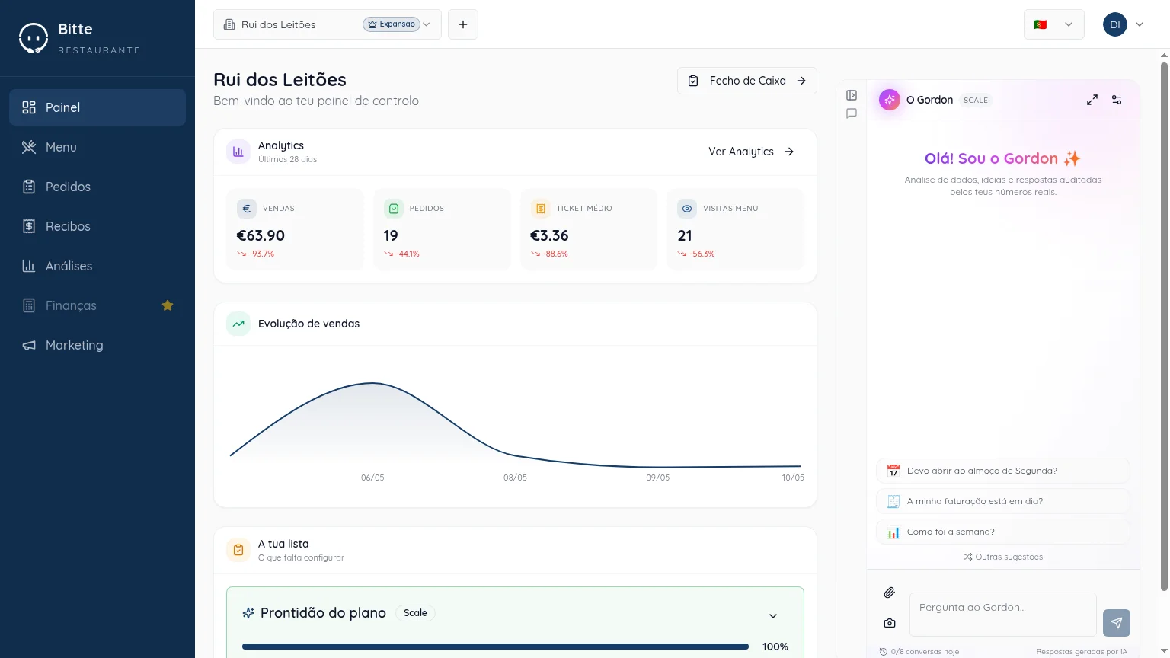Add a new restaurant with plus button

[x=463, y=24]
